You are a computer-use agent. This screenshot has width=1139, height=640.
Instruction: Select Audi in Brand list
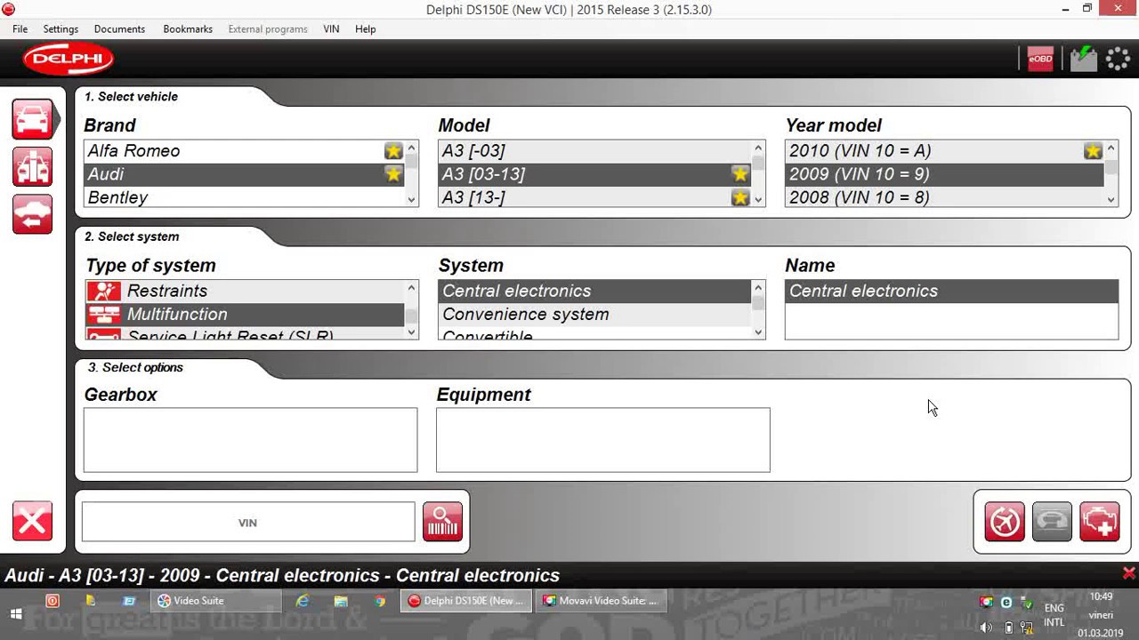[244, 174]
